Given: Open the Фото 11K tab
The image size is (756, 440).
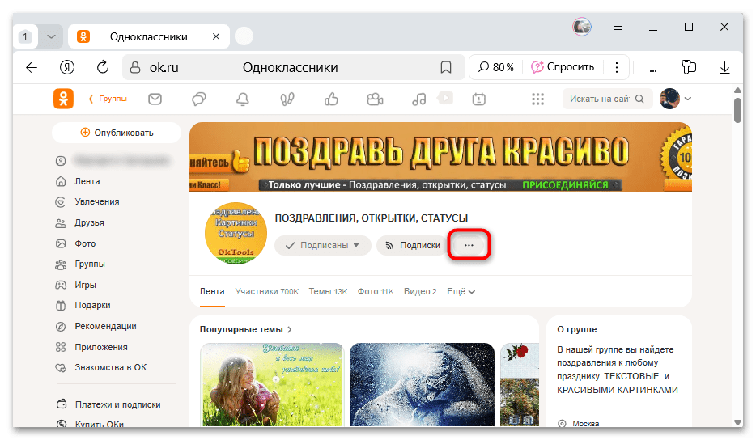Looking at the screenshot, I should click(376, 291).
